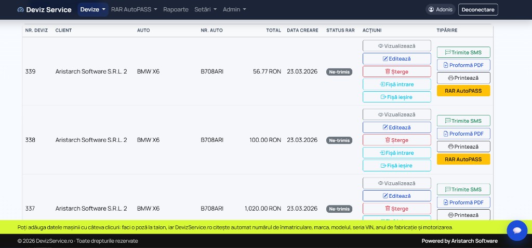Click the PDF document icon for deviz 337
Viewport: 532px width, 248px height.
click(446, 202)
